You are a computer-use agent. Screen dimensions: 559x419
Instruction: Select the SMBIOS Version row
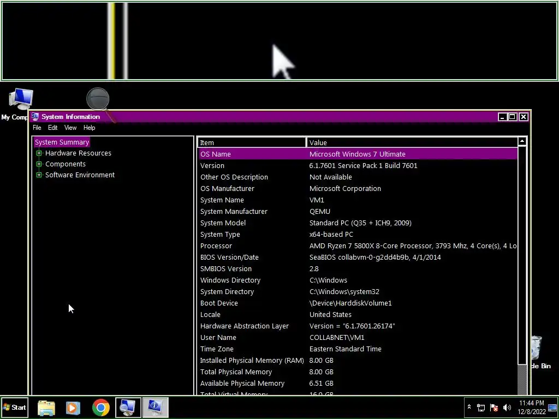point(358,268)
